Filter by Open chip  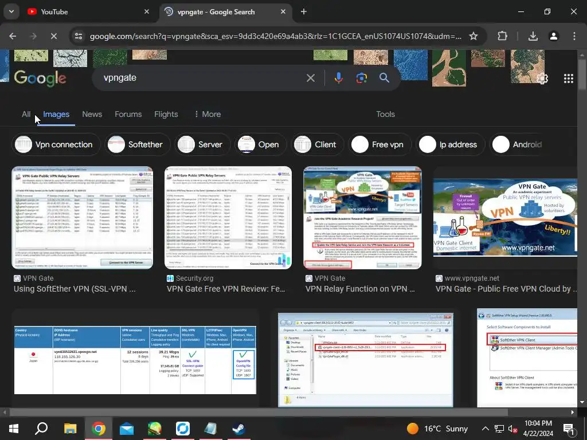(x=261, y=144)
